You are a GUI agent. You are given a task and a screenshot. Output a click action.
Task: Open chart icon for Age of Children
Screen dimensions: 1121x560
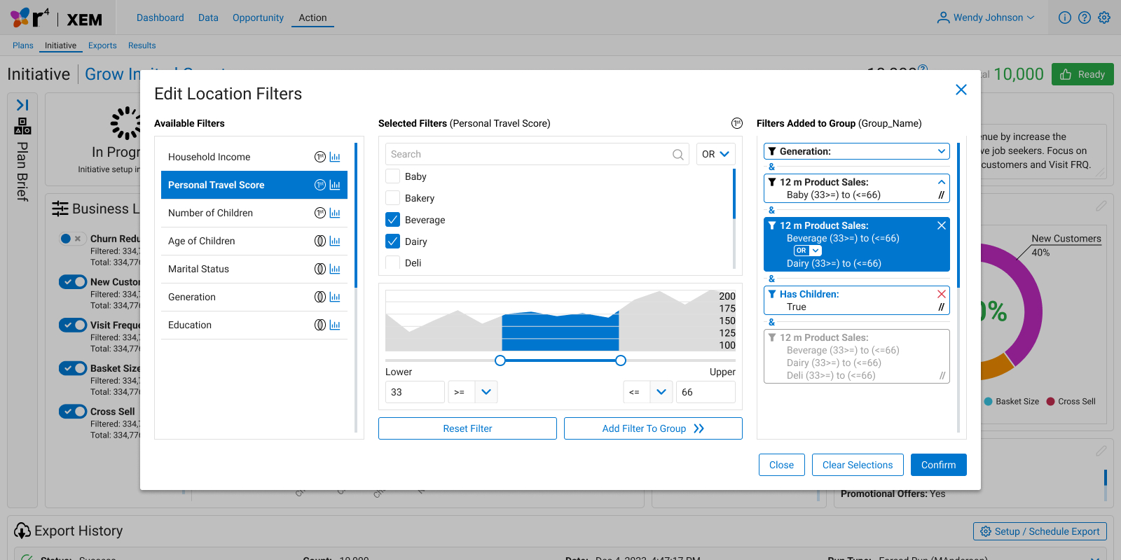point(335,241)
